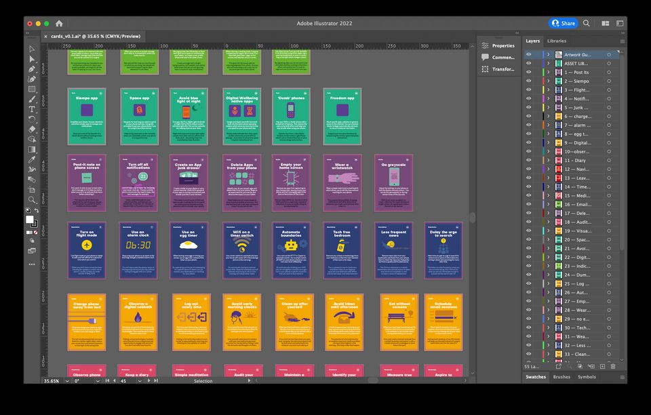Screen dimensions: 651x415
Task: Select the Eyedropper tool
Action: tap(32, 159)
